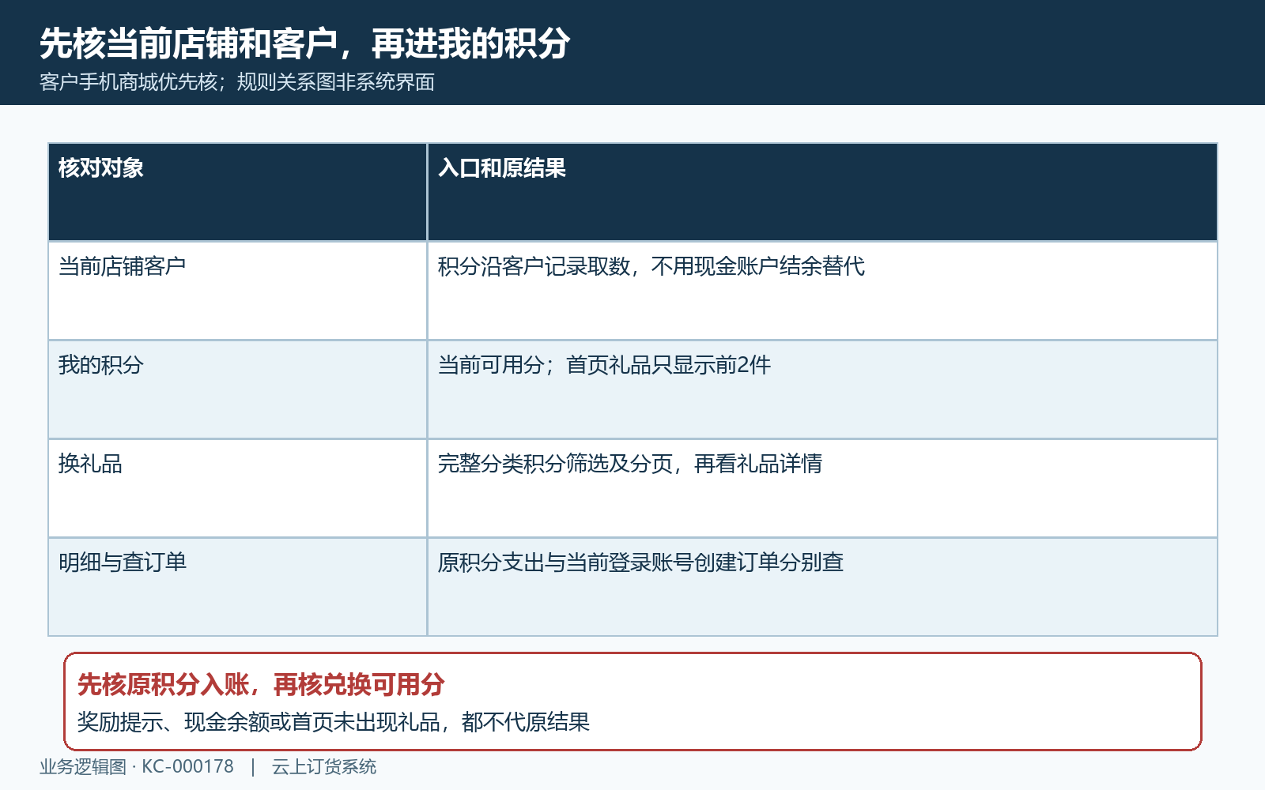Click the cell 积分沿客户记录取数，不用现金账户结余替代
Screen dimensions: 1265x790
point(822,291)
